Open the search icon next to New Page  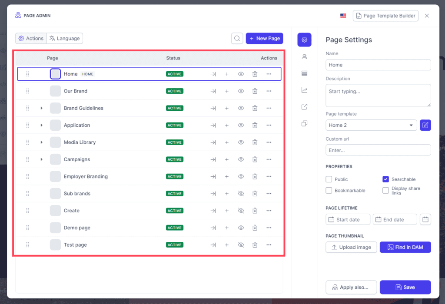click(x=237, y=38)
